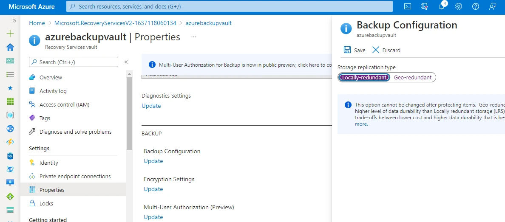Click Update under Multi-User Authorization (Preview)
This screenshot has width=505, height=222.
click(153, 217)
